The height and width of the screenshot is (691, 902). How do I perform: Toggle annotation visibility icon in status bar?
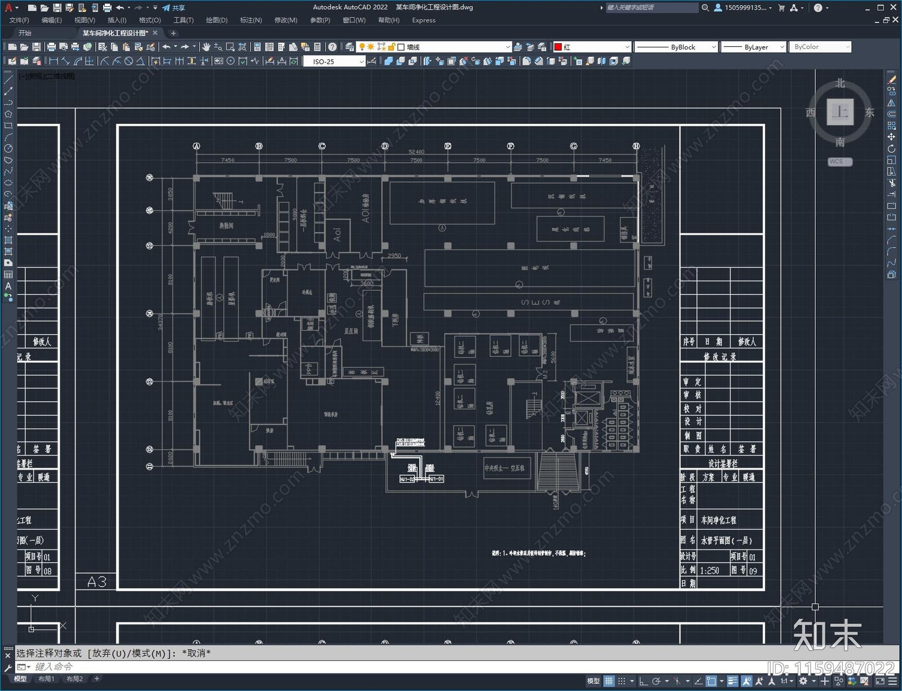coord(747,681)
